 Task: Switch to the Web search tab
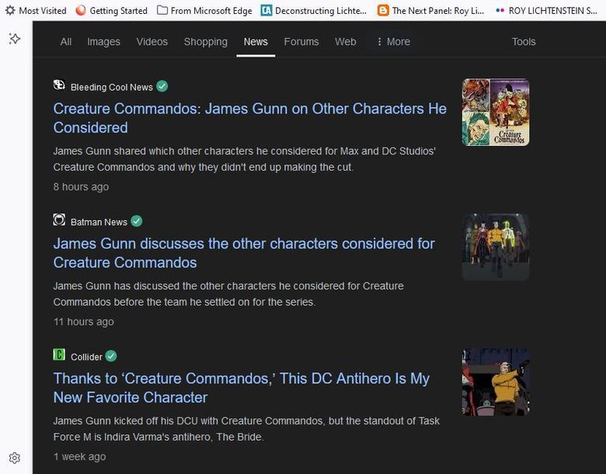(346, 42)
